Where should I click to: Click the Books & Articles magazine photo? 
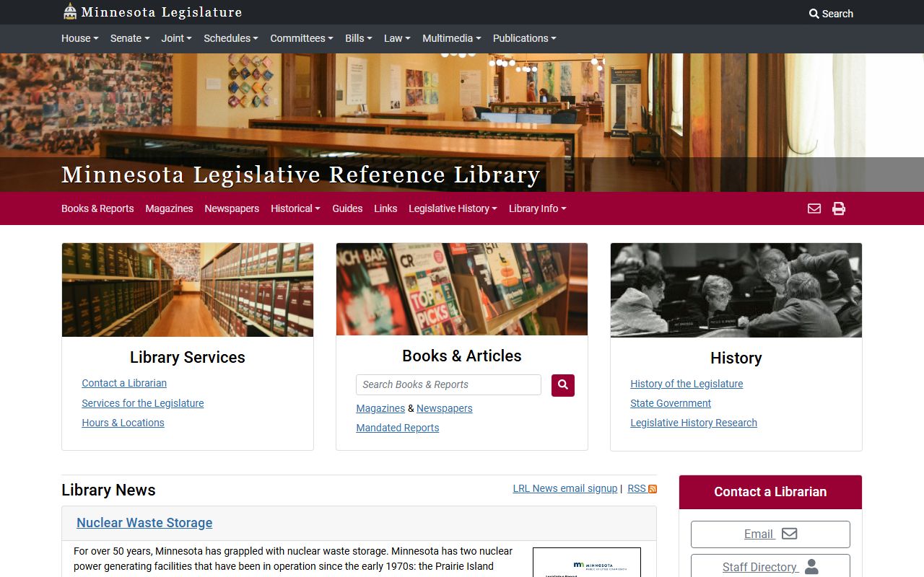(462, 289)
